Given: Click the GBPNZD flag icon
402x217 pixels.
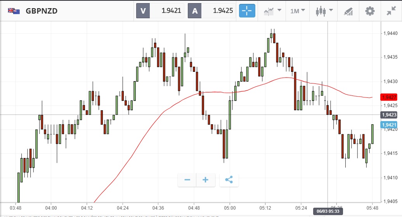Looking at the screenshot, I should tap(14, 11).
